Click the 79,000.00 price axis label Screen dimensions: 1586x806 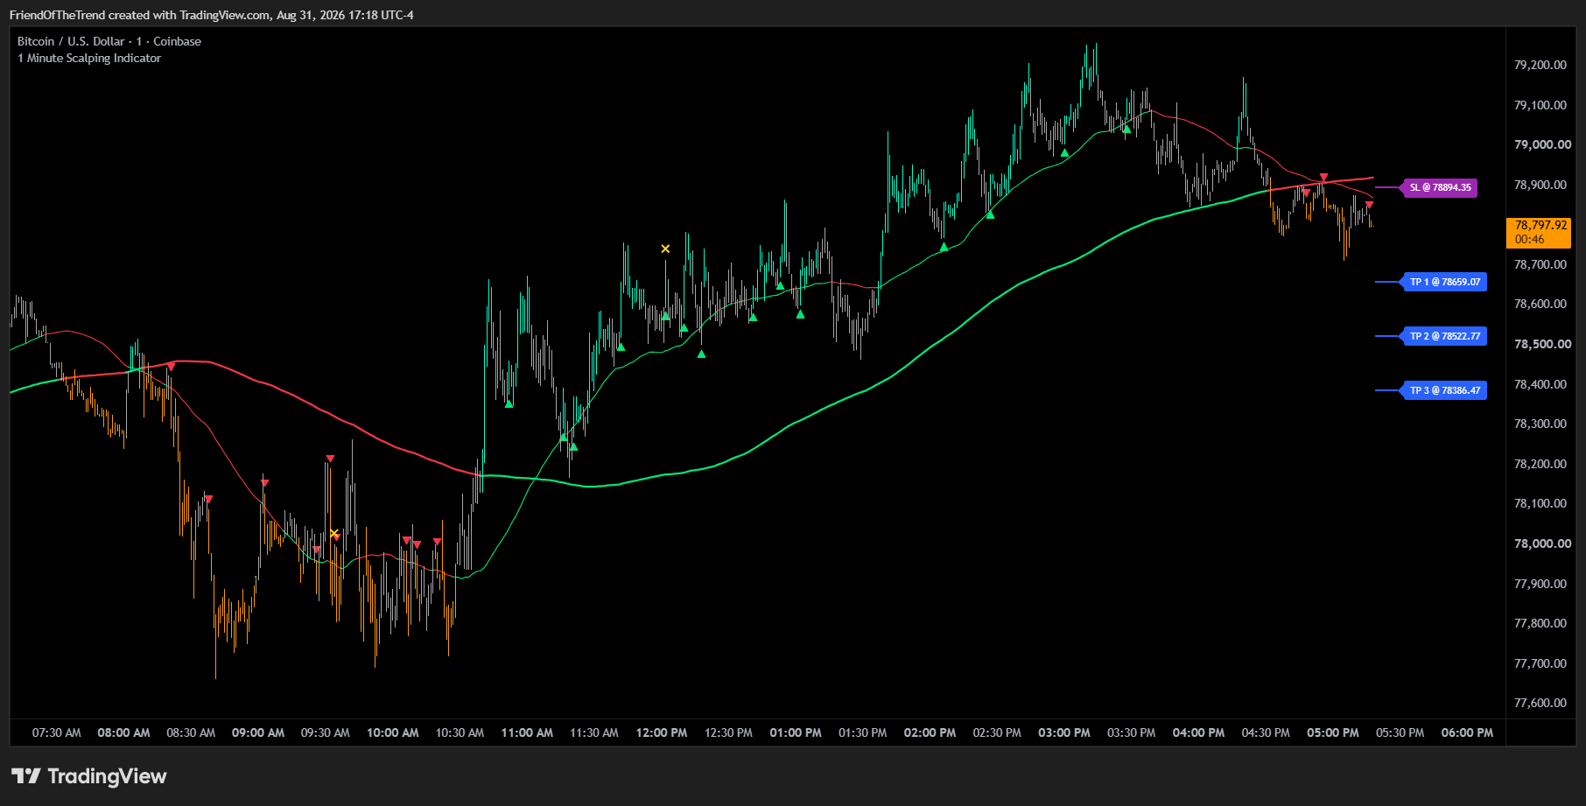(1542, 144)
